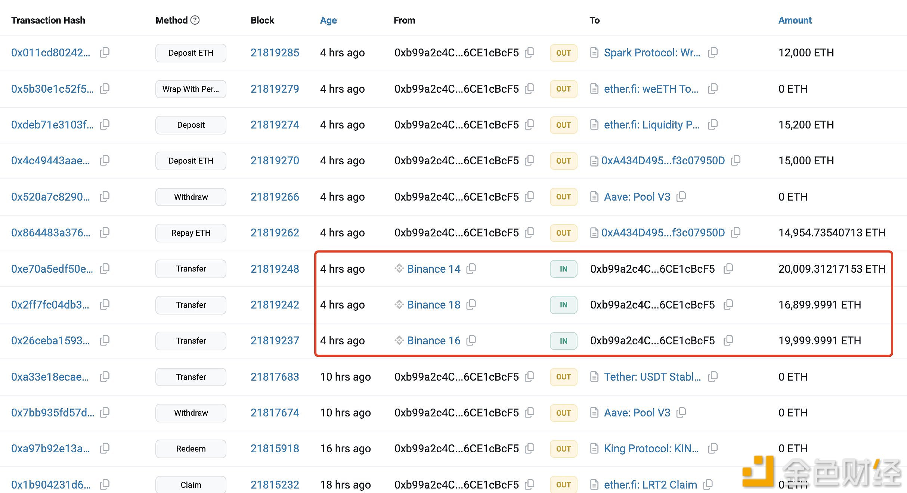Click Repay ETH method badge

[x=191, y=233]
